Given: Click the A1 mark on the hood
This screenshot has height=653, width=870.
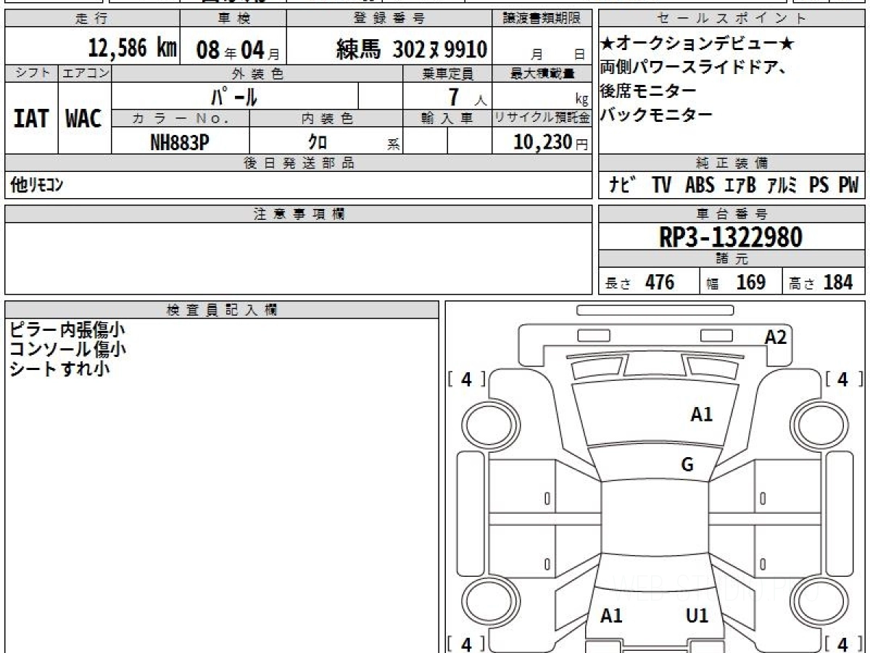Looking at the screenshot, I should (x=701, y=414).
